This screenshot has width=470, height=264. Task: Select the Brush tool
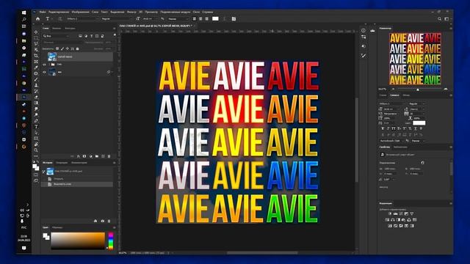(x=36, y=79)
